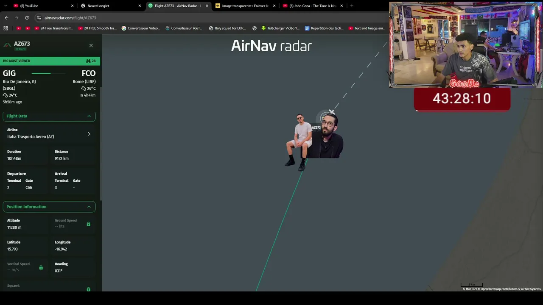543x305 pixels.
Task: Open Repartition des tach... bookmark
Action: [x=324, y=28]
